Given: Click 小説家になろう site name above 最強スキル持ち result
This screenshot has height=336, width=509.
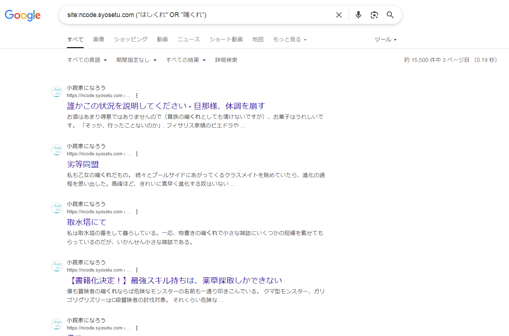Looking at the screenshot, I should (86, 262).
